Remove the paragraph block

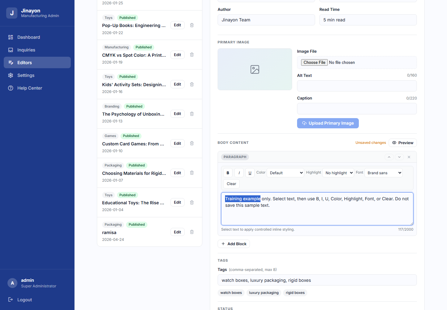409,157
